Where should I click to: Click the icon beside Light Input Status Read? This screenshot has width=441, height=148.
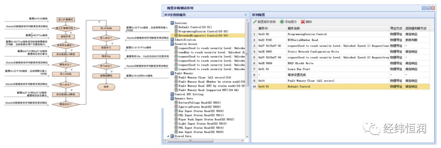(x=176, y=124)
